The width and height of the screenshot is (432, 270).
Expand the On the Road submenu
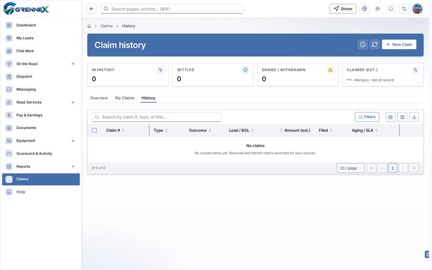(x=73, y=63)
